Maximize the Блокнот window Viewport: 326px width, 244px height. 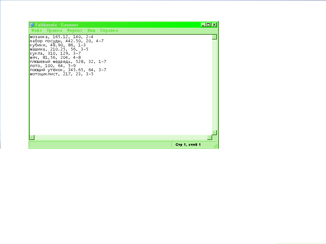point(208,25)
